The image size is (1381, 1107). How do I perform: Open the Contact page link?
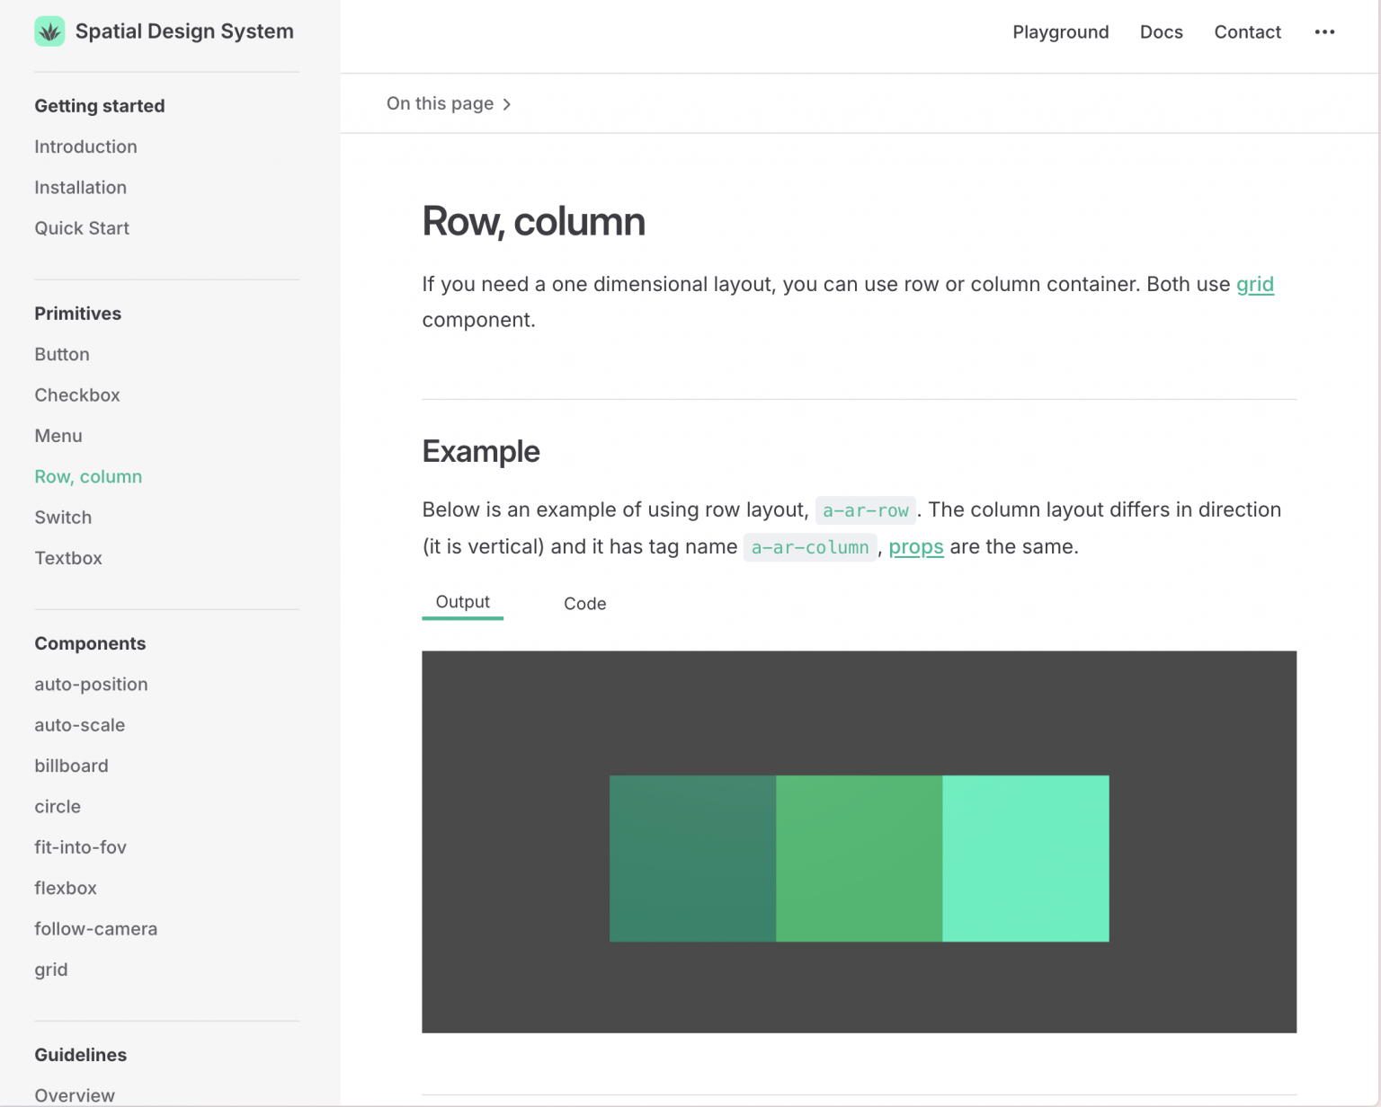click(x=1247, y=32)
